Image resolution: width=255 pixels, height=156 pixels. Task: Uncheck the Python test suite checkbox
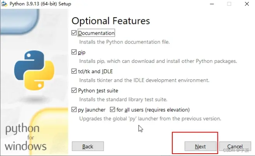tap(74, 90)
